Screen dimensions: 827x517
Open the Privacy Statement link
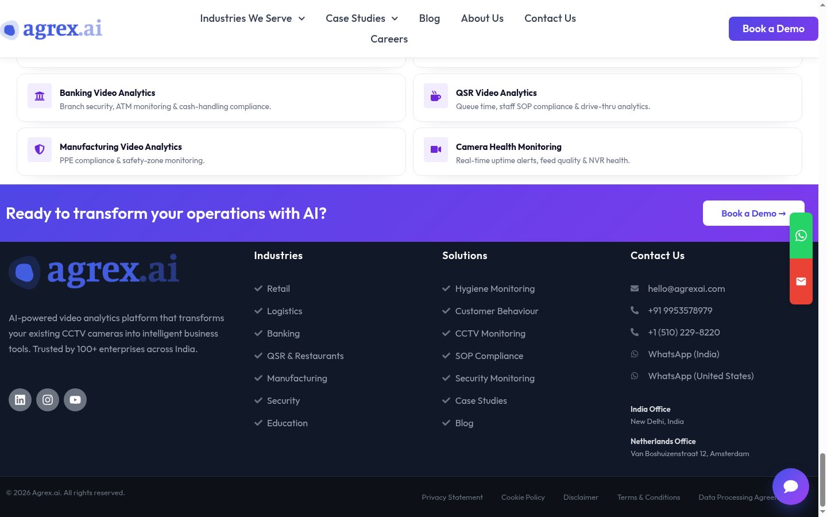click(453, 497)
